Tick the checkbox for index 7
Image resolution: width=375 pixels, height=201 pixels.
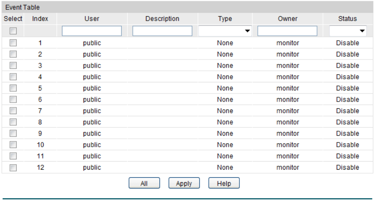pos(13,111)
